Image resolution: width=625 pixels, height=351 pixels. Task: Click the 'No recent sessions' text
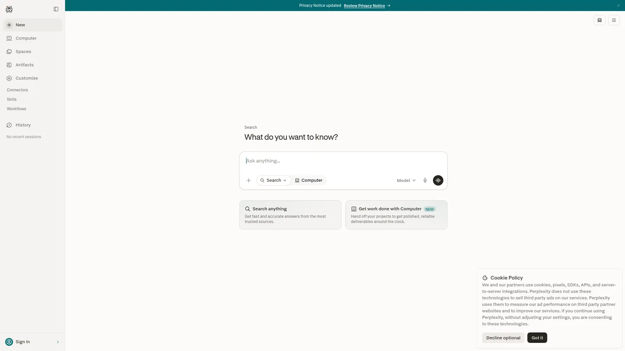pyautogui.click(x=24, y=137)
